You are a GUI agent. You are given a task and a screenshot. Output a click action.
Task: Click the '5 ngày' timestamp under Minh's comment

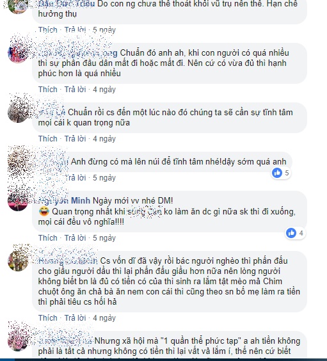[104, 238]
